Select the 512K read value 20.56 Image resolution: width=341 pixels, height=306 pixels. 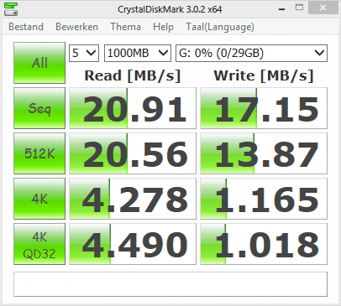click(x=133, y=153)
